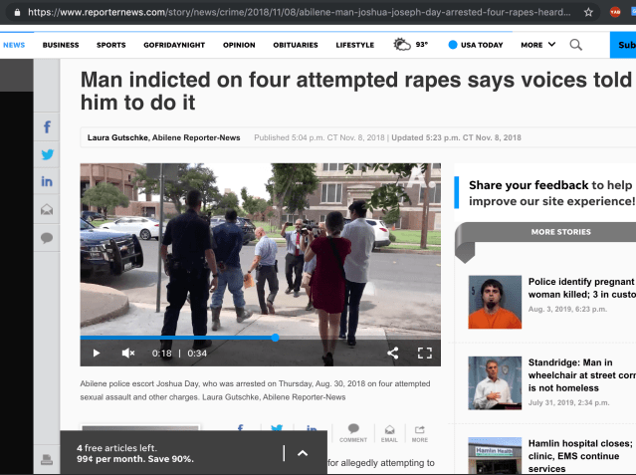Print article using sidebar printer icon
Viewport: 636px width, 475px height.
(47, 460)
